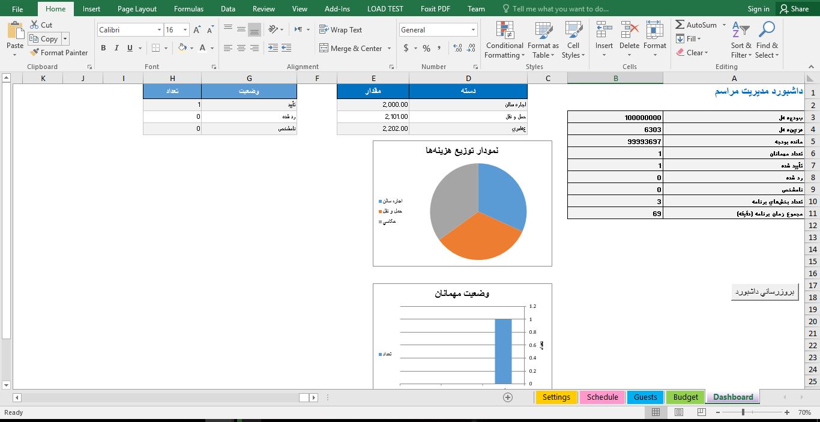This screenshot has width=820, height=422.
Task: Click Merge & Center
Action: click(x=351, y=48)
